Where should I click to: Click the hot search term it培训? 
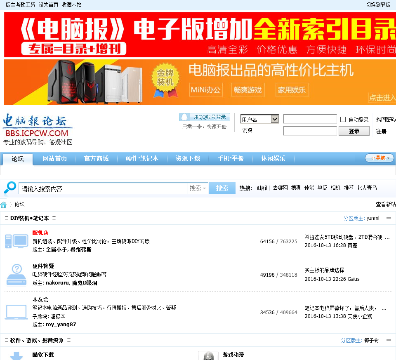coord(263,188)
